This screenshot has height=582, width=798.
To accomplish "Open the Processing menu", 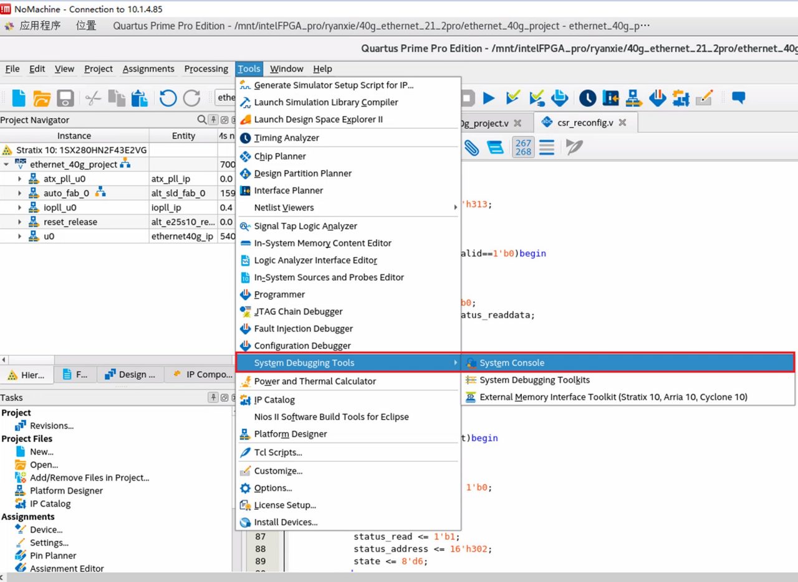I will click(x=206, y=68).
